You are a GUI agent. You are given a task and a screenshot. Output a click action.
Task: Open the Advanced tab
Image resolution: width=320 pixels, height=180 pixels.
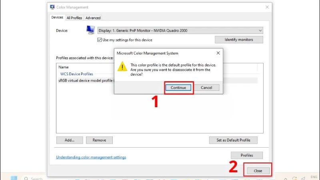[x=93, y=18]
